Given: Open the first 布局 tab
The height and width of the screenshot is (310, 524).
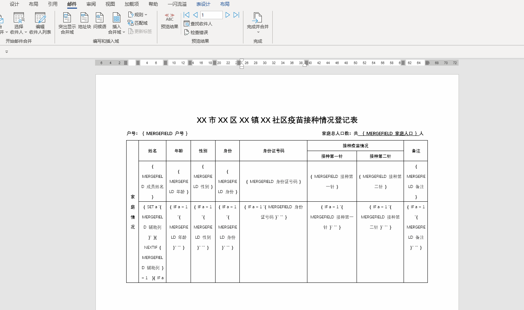Looking at the screenshot, I should 34,4.
